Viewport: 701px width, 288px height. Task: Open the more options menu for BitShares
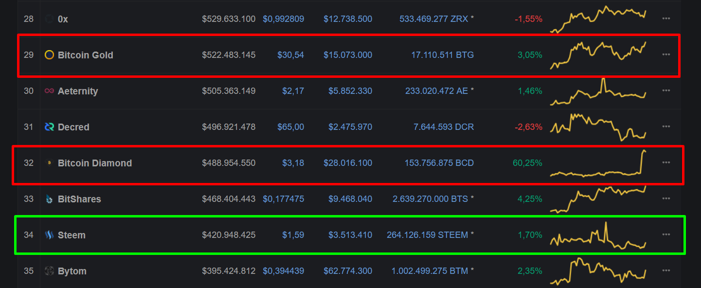pos(666,198)
